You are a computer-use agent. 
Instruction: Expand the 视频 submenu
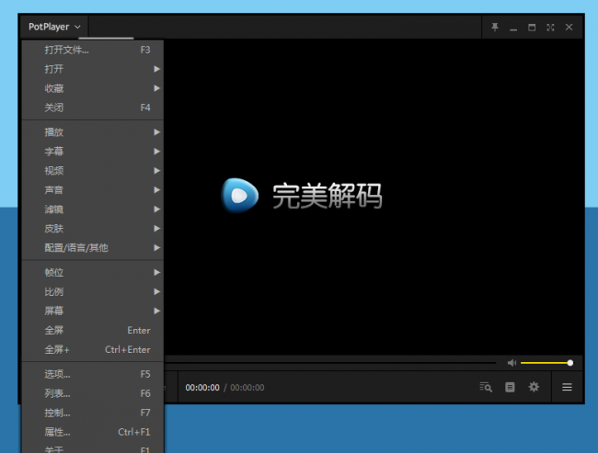[93, 171]
